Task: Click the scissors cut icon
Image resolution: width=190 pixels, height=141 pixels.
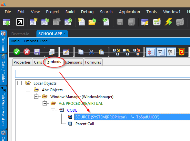Action: [91, 52]
